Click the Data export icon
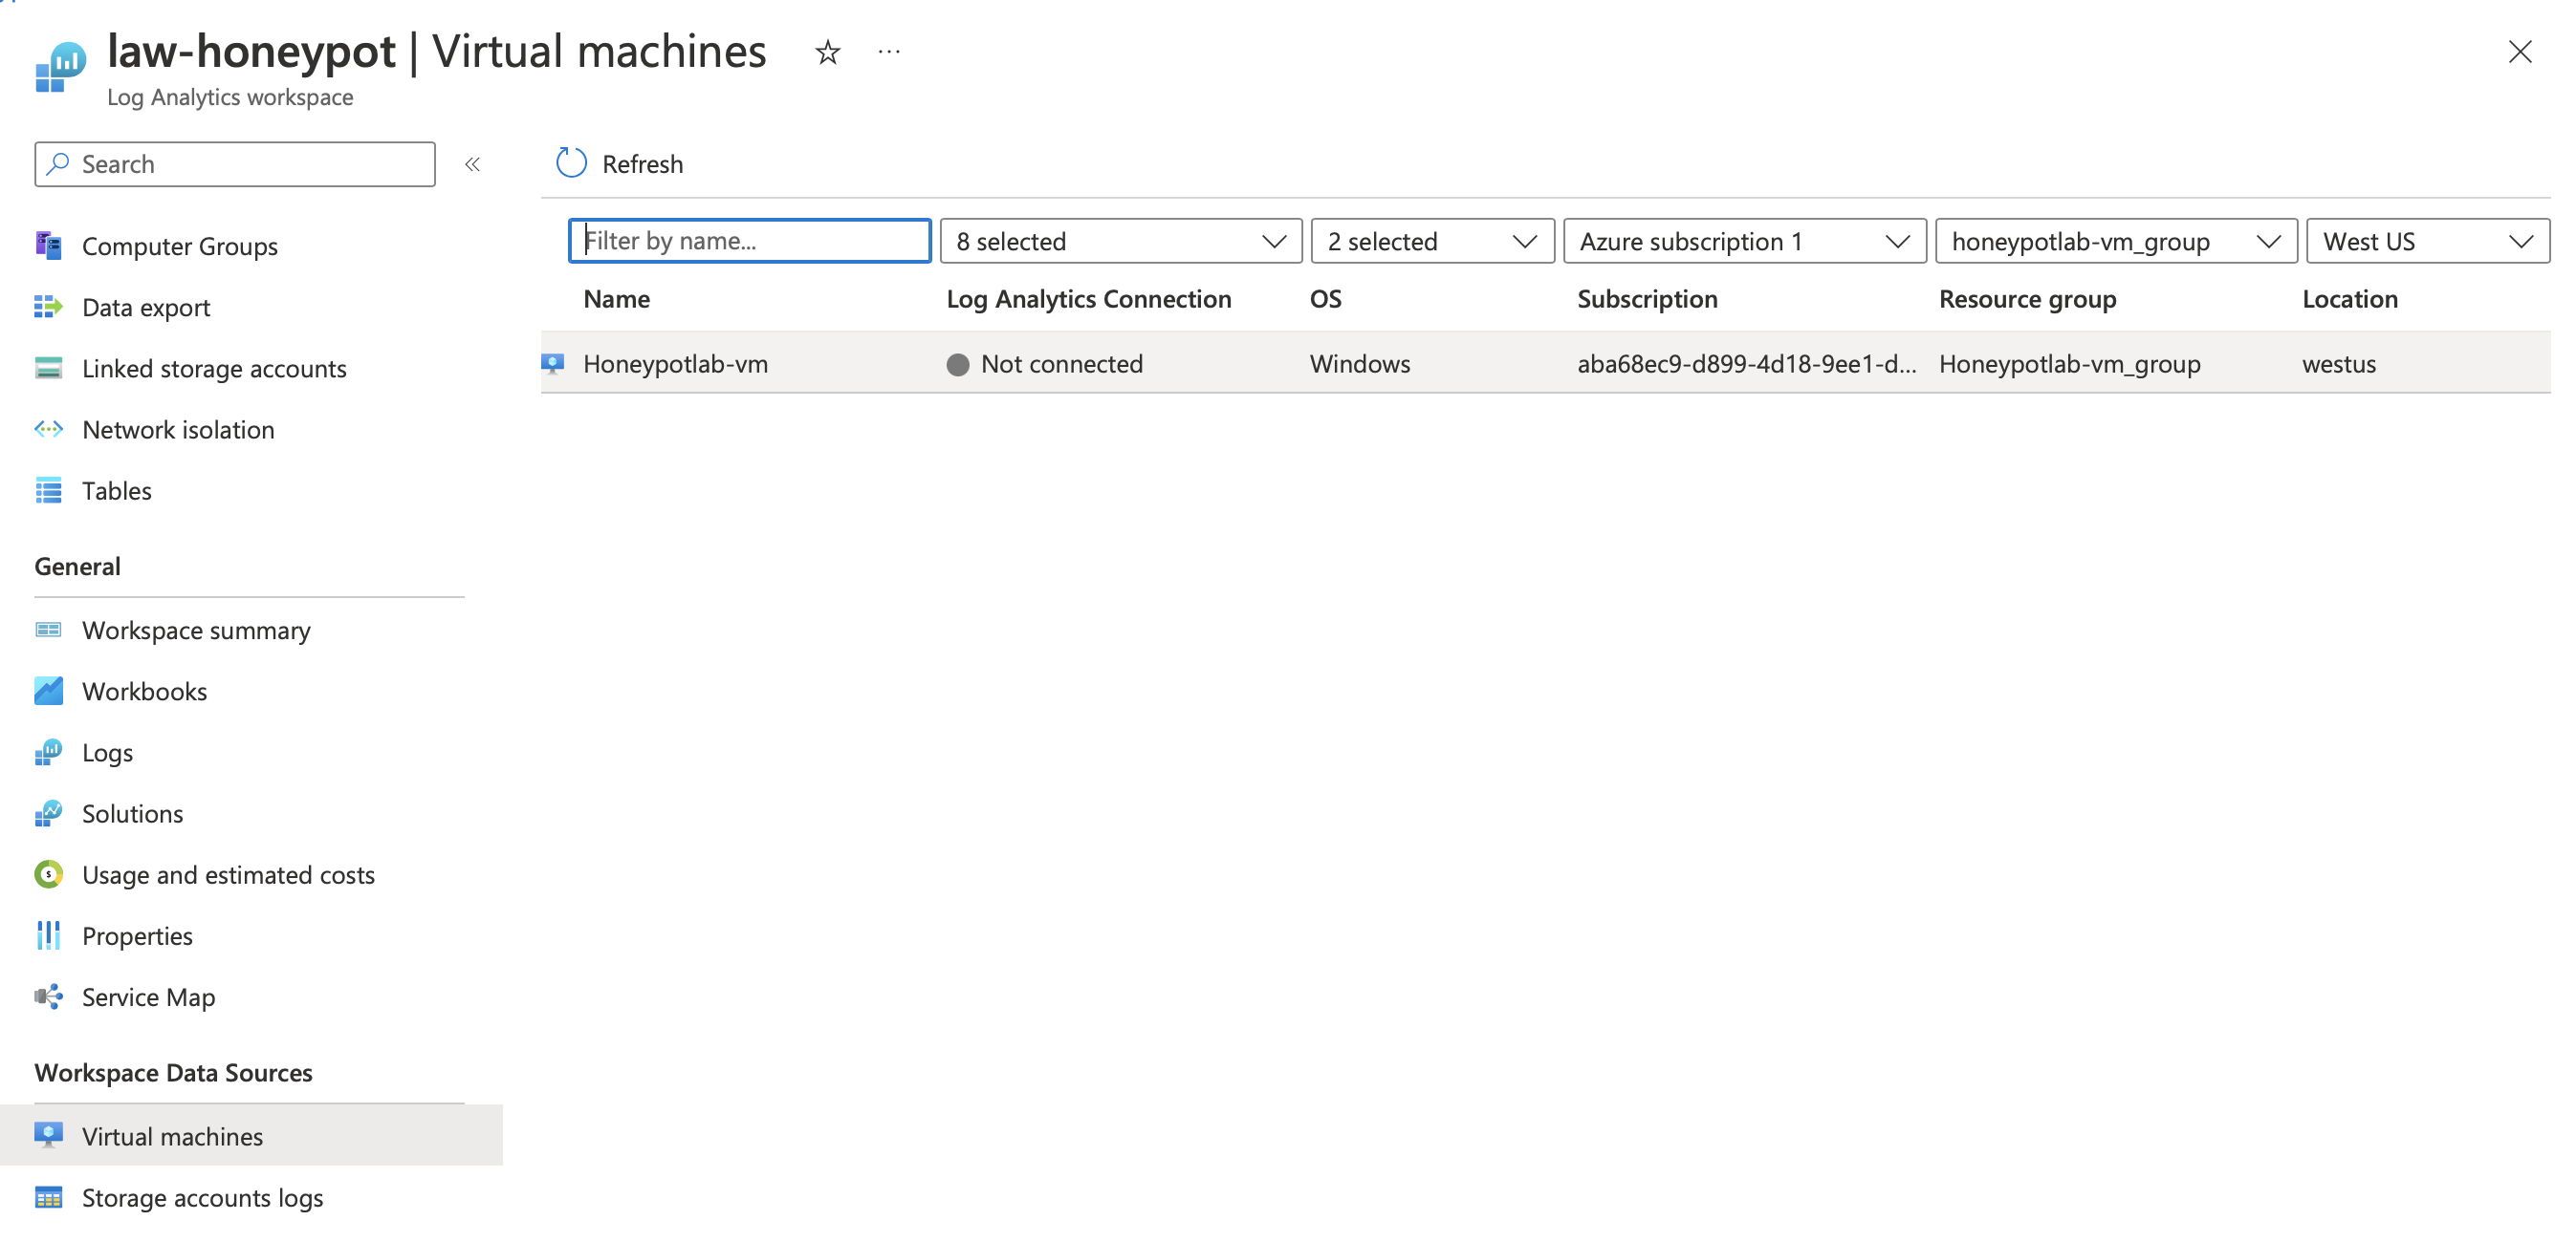Screen dimensions: 2576x1242 48,307
